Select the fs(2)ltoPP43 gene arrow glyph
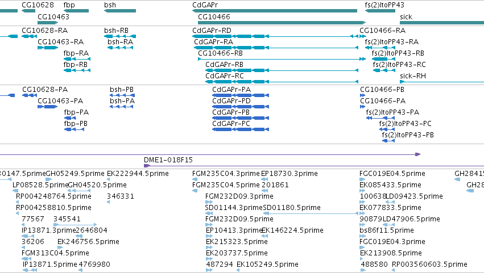The width and height of the screenshot is (484, 273). tap(380, 11)
